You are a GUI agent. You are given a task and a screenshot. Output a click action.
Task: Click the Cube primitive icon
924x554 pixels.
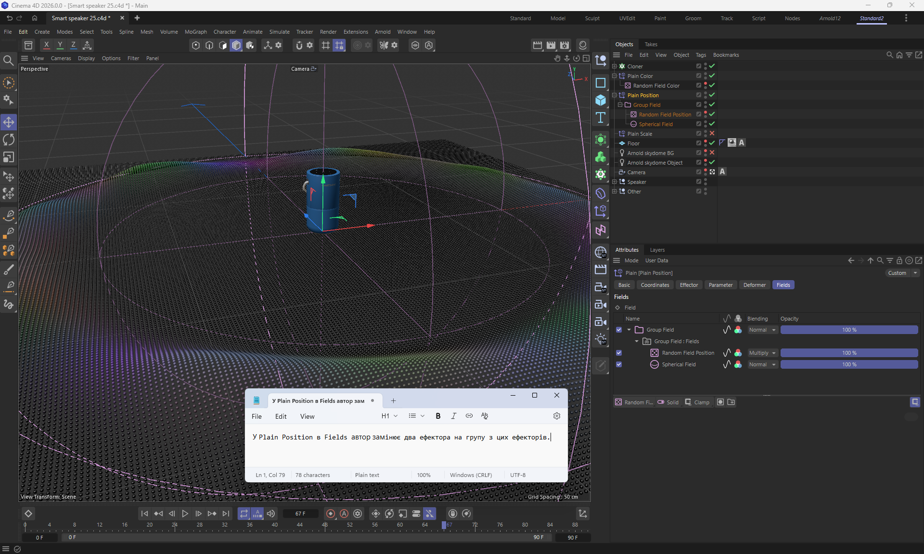[x=601, y=100]
